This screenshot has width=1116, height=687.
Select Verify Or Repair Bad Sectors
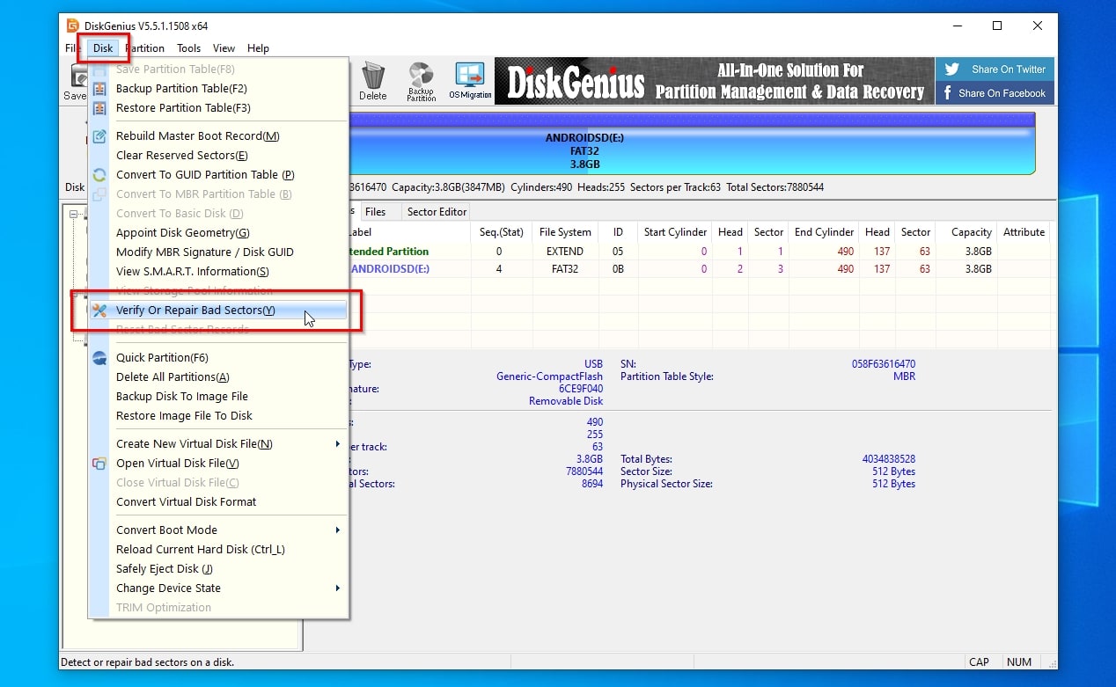click(218, 311)
